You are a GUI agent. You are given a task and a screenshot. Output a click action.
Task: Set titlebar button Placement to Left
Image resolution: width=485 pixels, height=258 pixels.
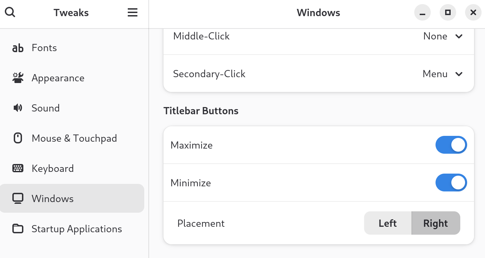[387, 223]
